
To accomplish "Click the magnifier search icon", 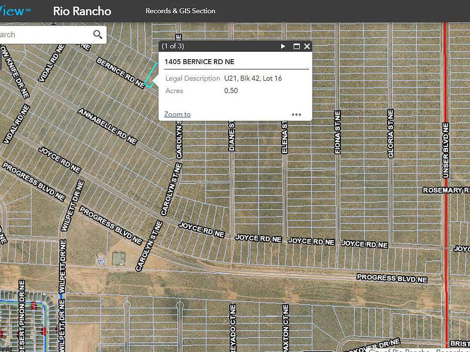I will (98, 34).
